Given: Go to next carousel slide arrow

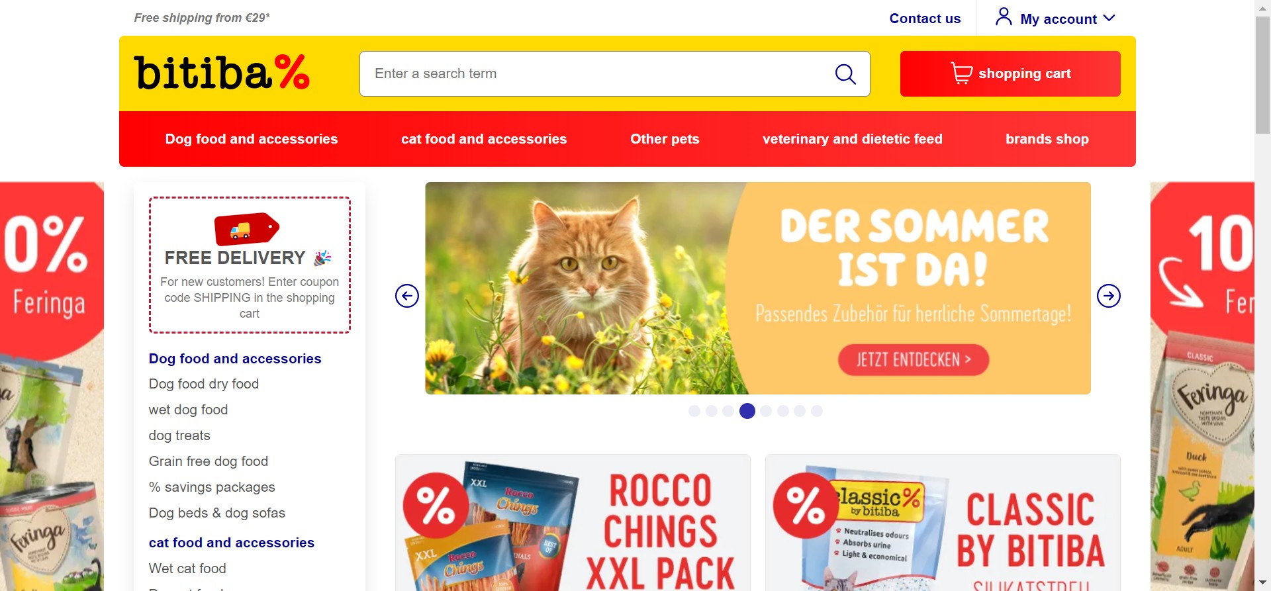Looking at the screenshot, I should 1109,296.
